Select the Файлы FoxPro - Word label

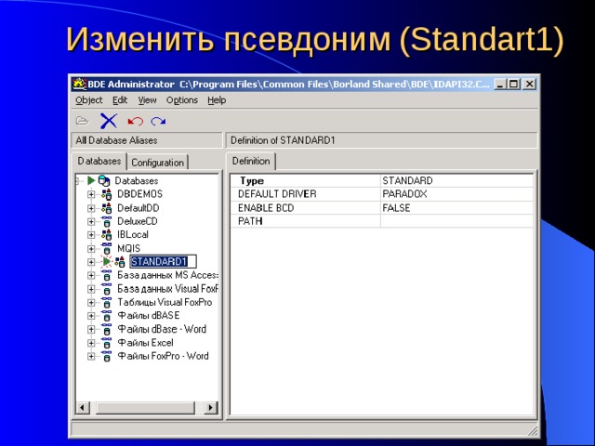pyautogui.click(x=164, y=356)
